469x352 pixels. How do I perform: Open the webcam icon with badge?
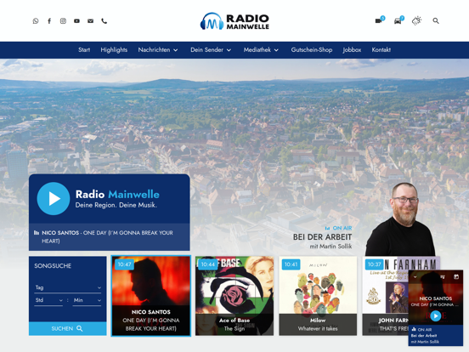point(380,20)
